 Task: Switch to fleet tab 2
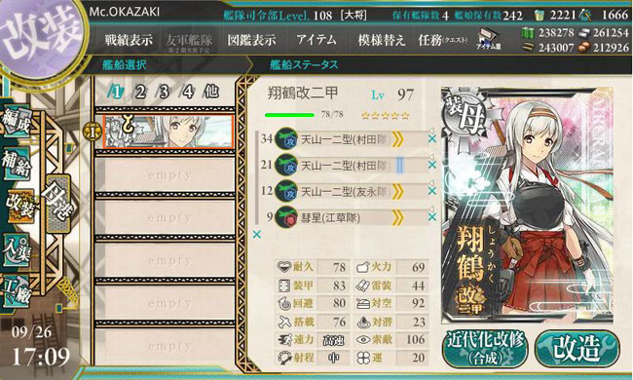coord(140,92)
